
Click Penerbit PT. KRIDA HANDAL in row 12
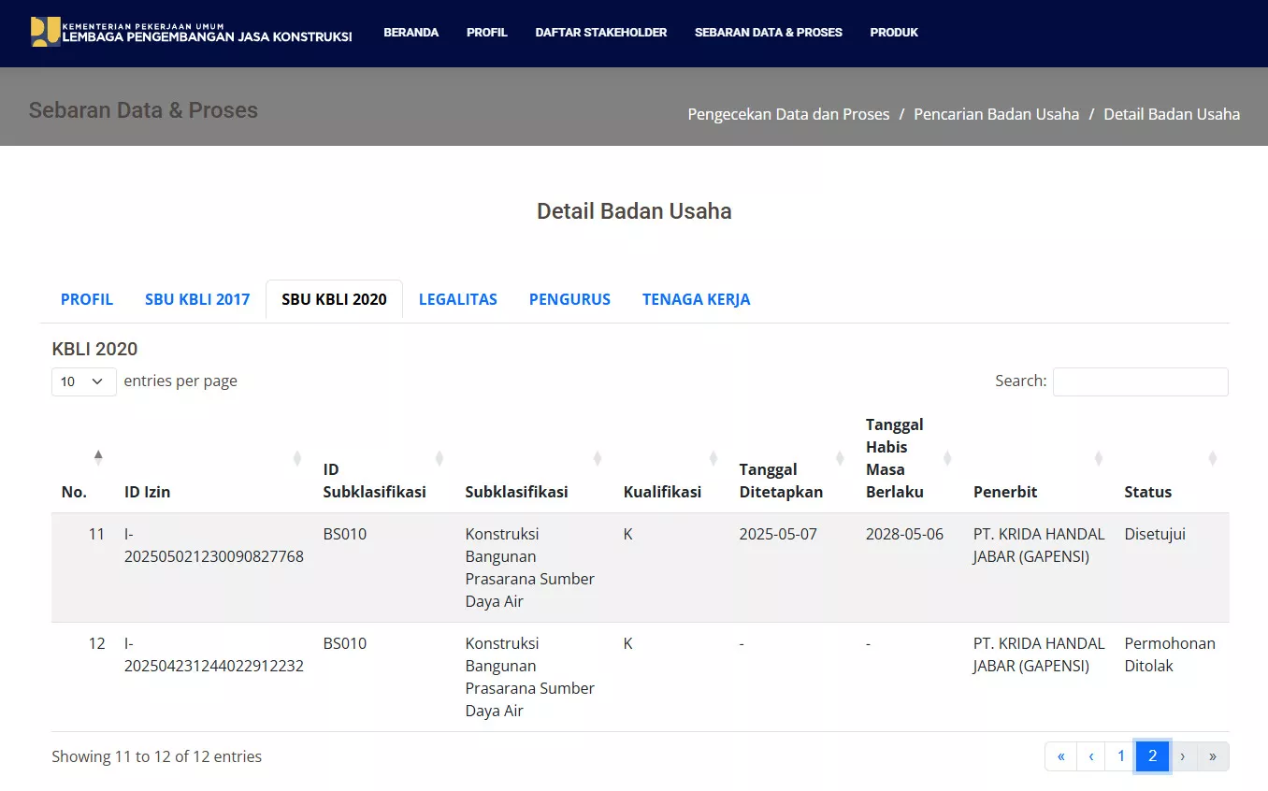(x=1039, y=654)
